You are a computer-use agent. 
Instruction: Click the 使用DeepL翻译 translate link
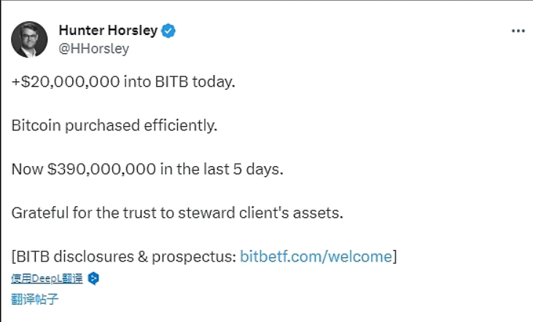[x=46, y=278]
